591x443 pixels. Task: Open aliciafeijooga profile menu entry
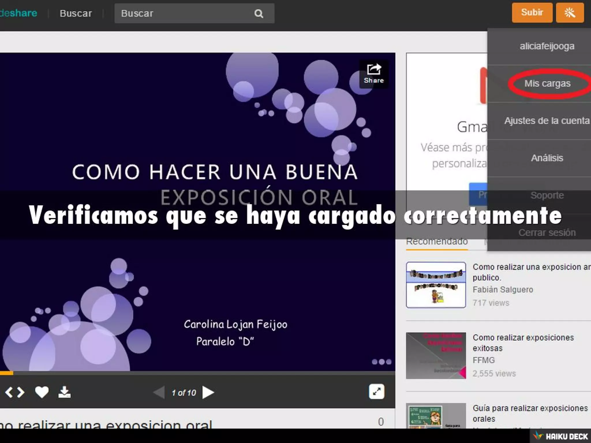coord(547,46)
